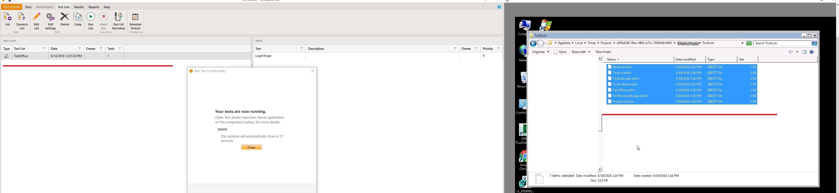Open Edit Settings gear icon

pyautogui.click(x=50, y=18)
